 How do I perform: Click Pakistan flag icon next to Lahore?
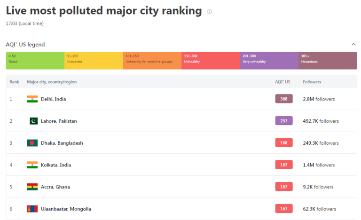point(33,121)
